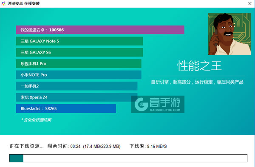Click the colorful app logo in title bar
Screen dimensions: 255x167
coord(3,3)
